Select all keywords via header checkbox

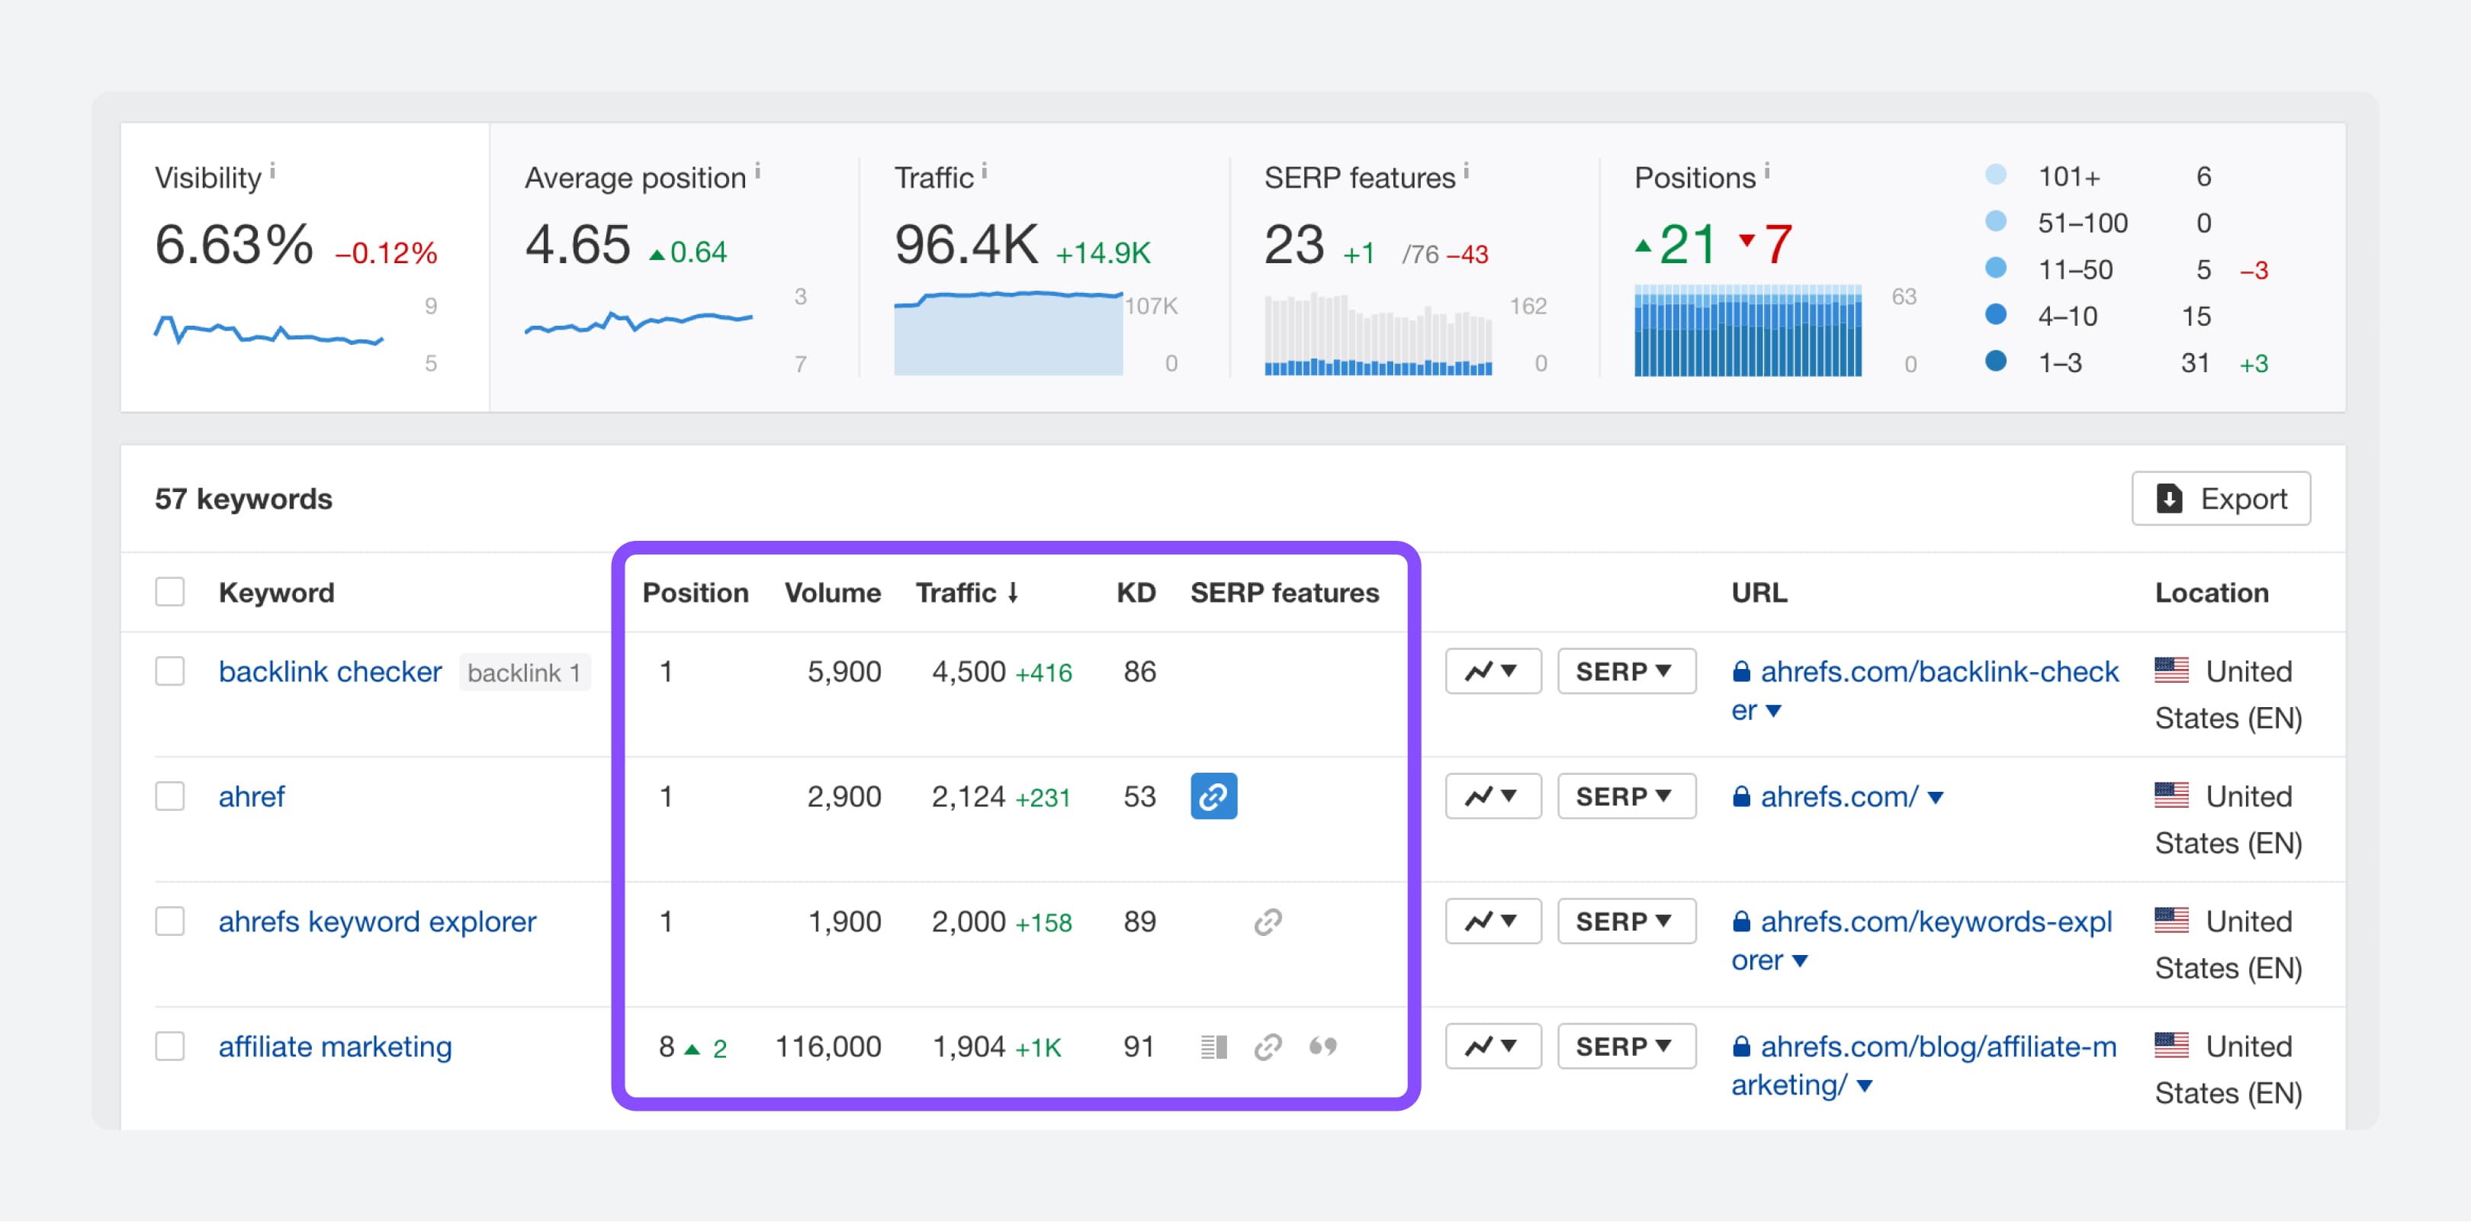coord(170,592)
